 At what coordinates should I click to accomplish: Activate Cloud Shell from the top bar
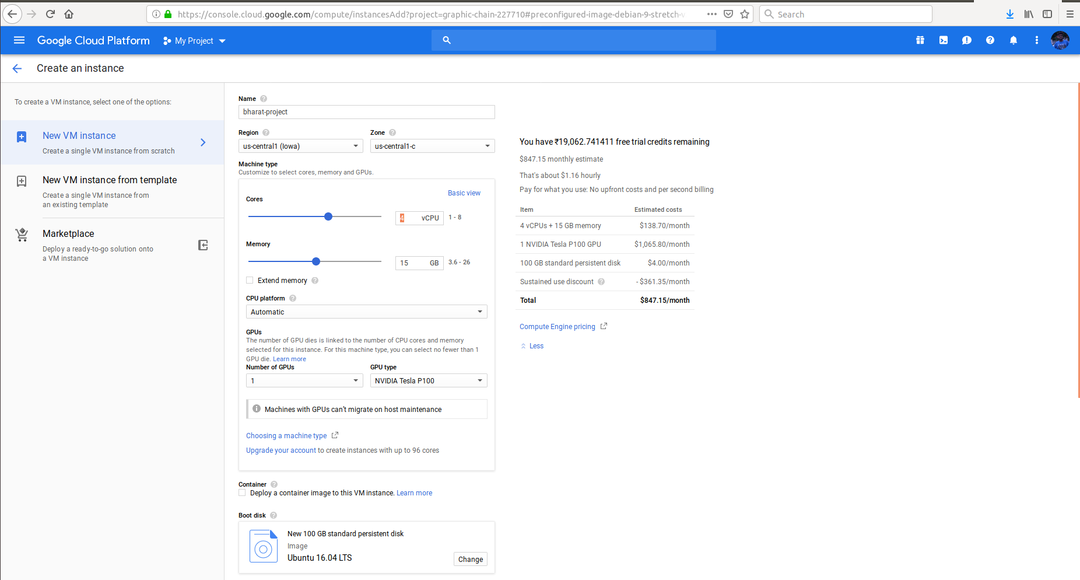944,40
